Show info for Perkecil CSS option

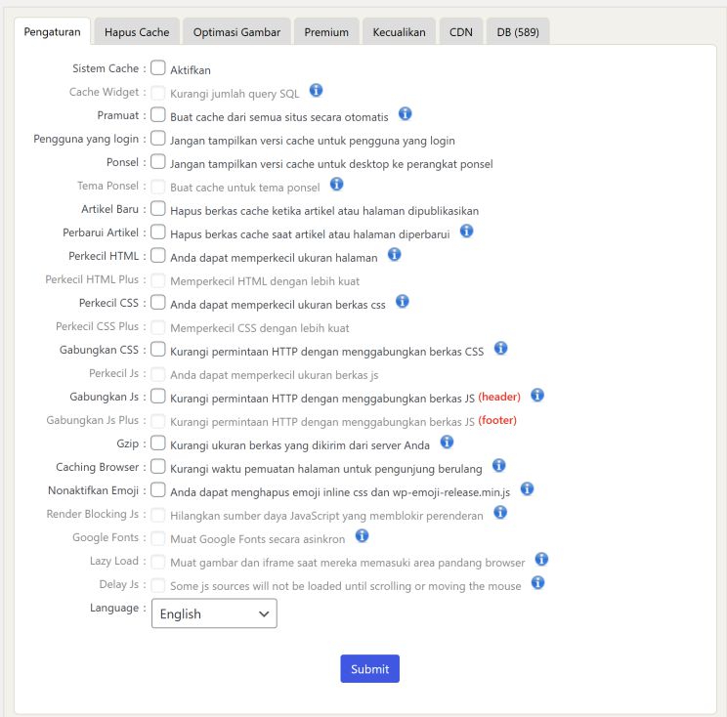(403, 301)
